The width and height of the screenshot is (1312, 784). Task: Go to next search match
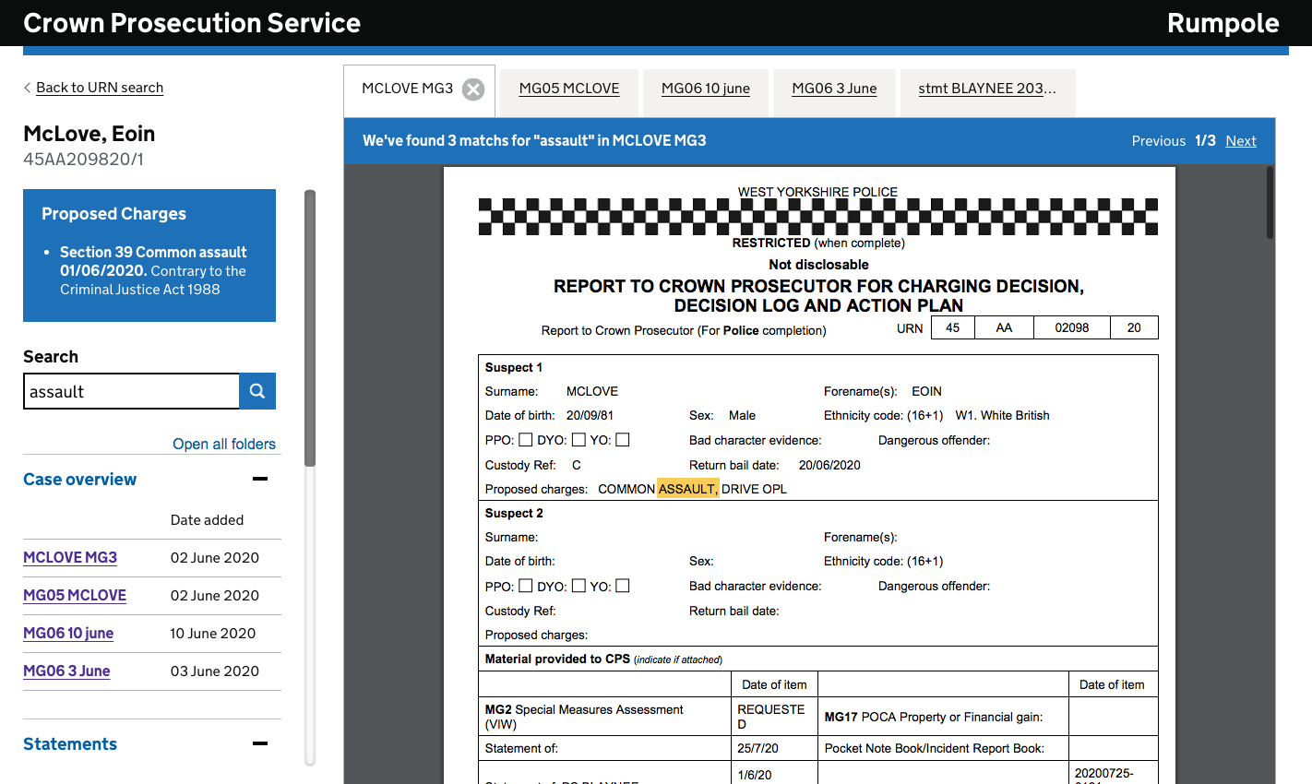[x=1241, y=141]
